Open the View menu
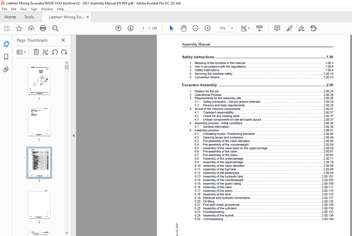This screenshot has height=236, width=352. click(24, 9)
